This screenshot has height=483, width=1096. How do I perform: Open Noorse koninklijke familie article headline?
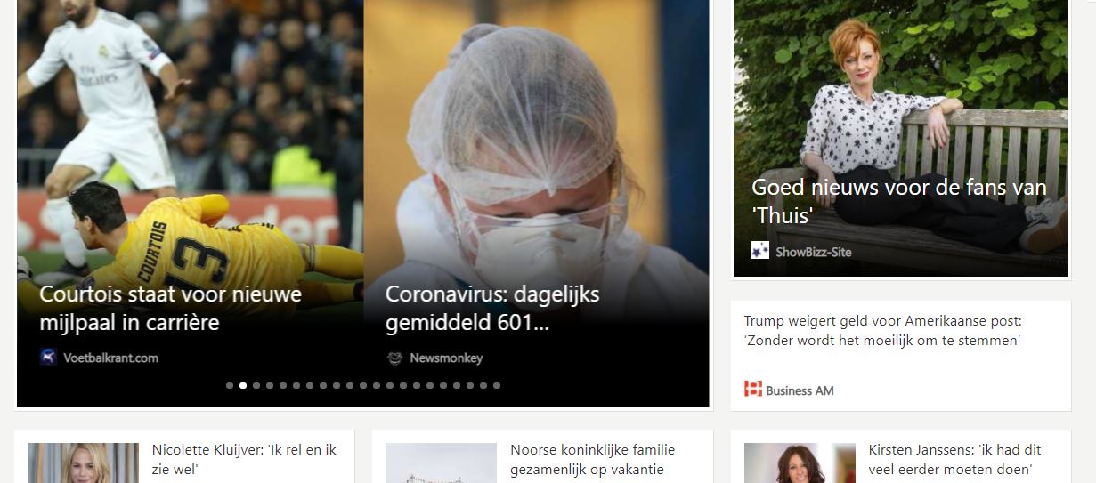(593, 459)
